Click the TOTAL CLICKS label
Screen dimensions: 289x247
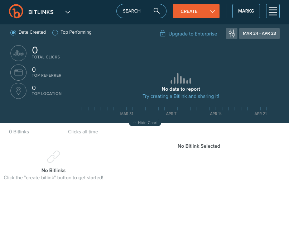(x=46, y=57)
